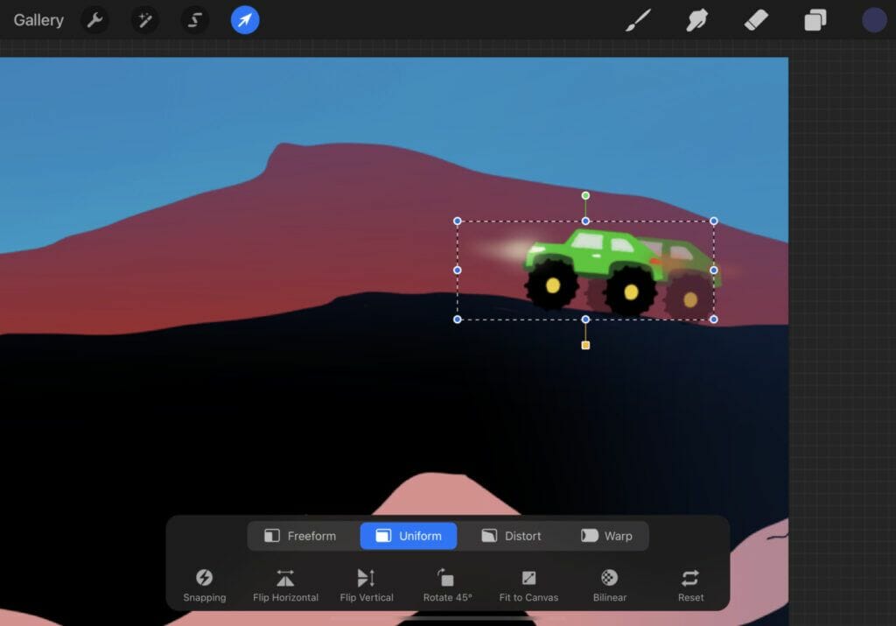Select the Smudge tool
Screen dimensions: 896x626
697,20
